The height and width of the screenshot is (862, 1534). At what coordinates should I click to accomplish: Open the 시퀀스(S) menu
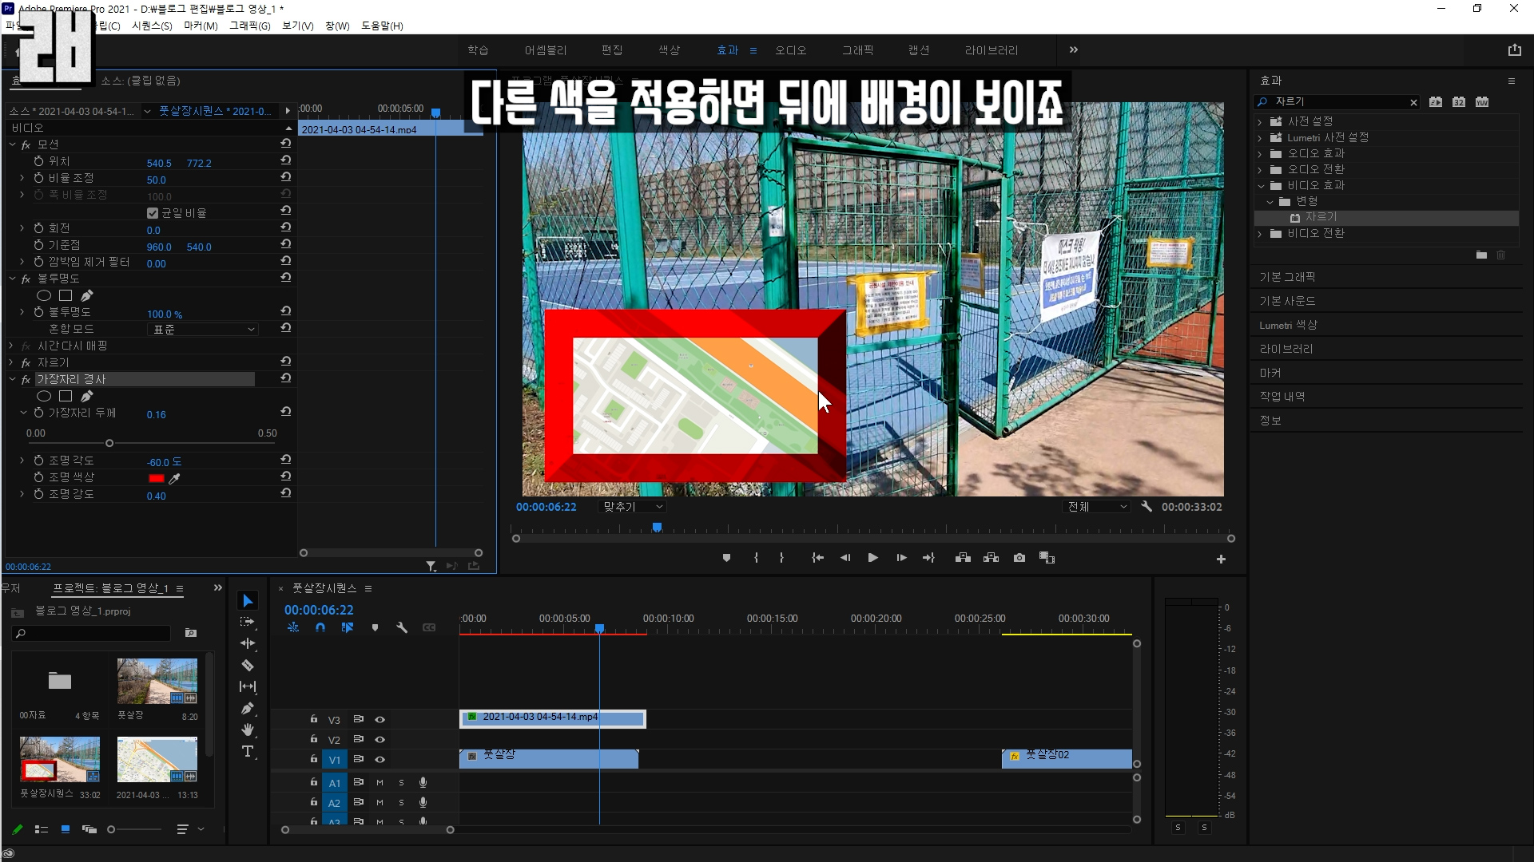152,26
